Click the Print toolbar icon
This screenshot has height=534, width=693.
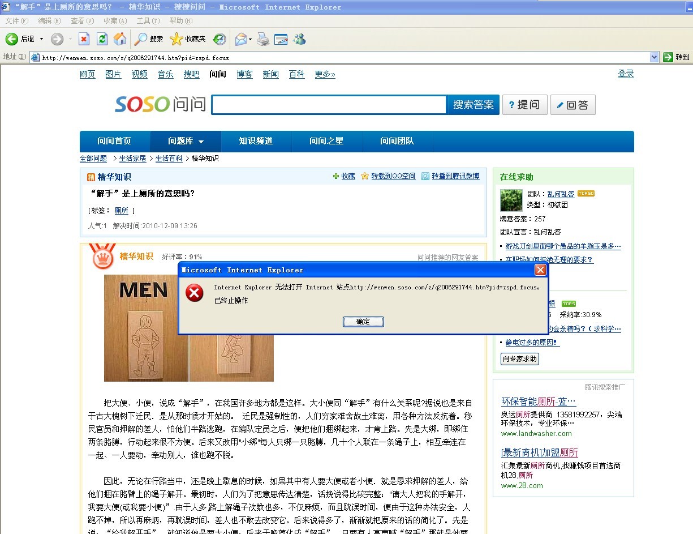[263, 39]
